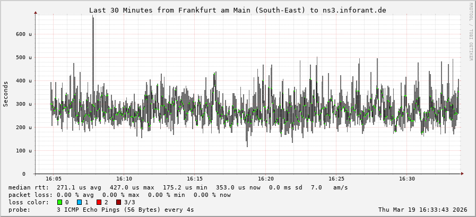Image resolution: width=476 pixels, height=217 pixels.
Task: Click the green loss color swatch for 0
Action: click(x=59, y=202)
